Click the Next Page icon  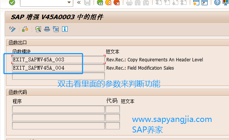point(175,3)
